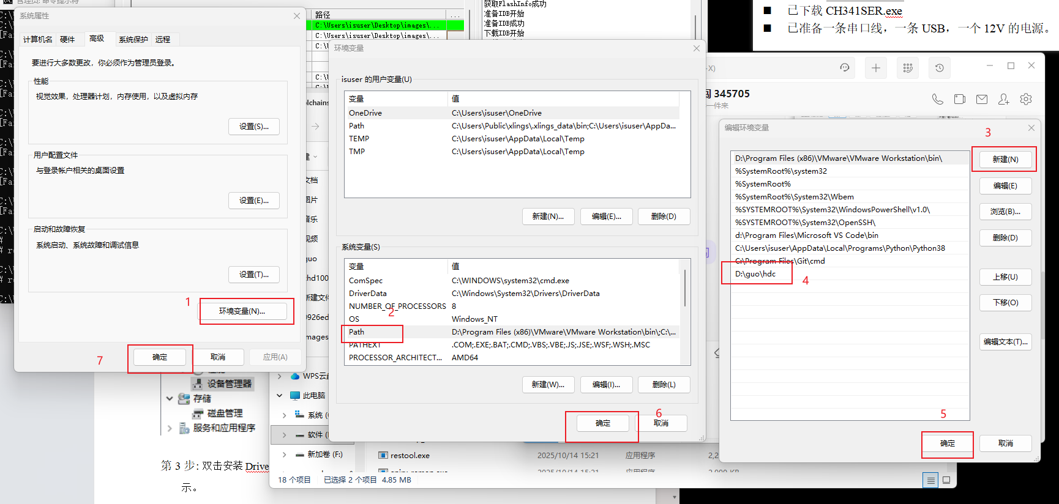Click 设置(S)... under 性能 section
Screen dimensions: 1059x504
(254, 127)
